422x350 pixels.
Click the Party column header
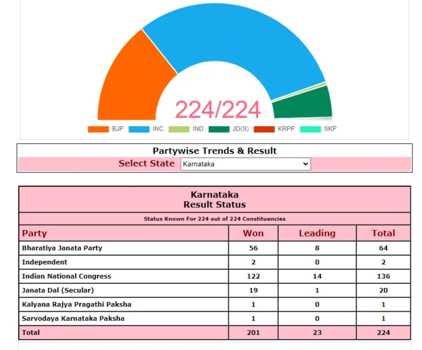click(x=34, y=233)
